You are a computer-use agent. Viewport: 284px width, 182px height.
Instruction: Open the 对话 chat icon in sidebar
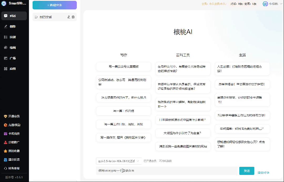6,16
